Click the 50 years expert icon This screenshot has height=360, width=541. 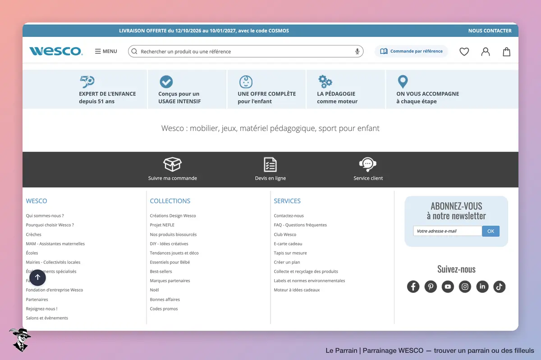[x=87, y=81]
